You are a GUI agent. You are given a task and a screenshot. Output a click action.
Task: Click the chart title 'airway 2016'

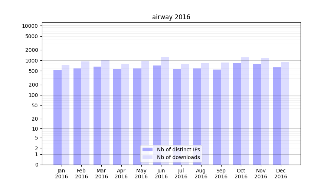(x=171, y=17)
